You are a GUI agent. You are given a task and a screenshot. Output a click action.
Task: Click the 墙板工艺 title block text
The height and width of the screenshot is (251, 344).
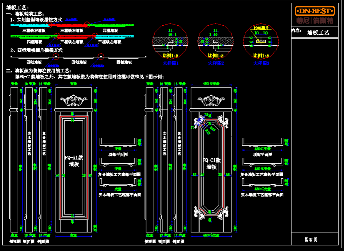pos(318,33)
